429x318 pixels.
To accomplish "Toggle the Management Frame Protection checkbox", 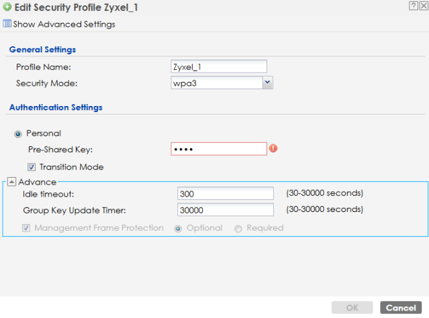I will pyautogui.click(x=27, y=228).
